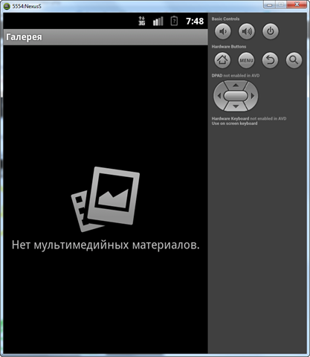Click the DPAD left arrow

pos(219,96)
